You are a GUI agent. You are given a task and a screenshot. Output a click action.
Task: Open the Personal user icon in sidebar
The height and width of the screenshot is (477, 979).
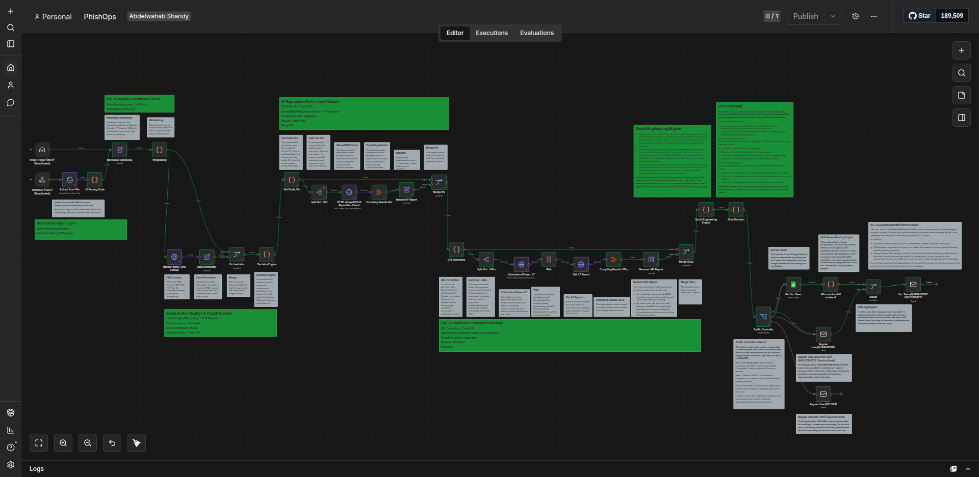[10, 85]
